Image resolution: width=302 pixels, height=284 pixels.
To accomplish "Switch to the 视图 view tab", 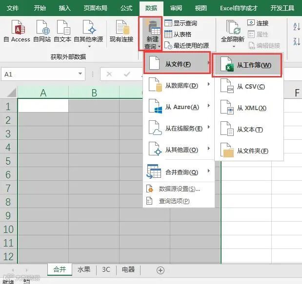I will pos(201,8).
